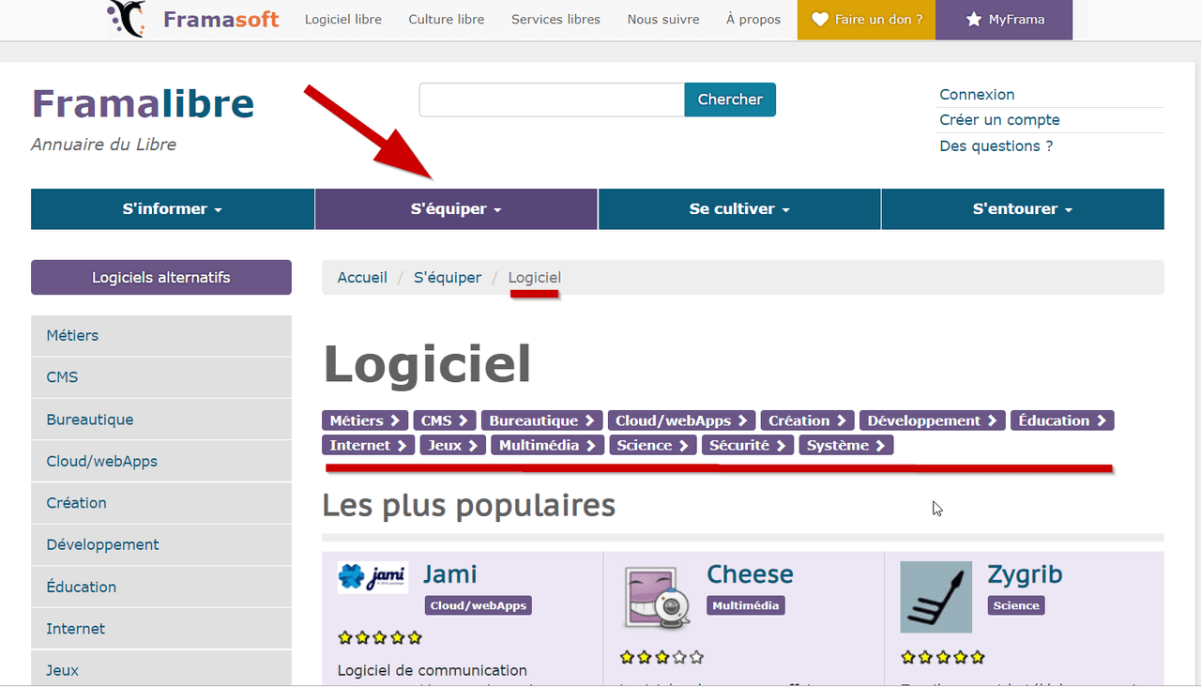Screen dimensions: 1201x687
Task: Select Nous suivre in top bar
Action: (x=663, y=19)
